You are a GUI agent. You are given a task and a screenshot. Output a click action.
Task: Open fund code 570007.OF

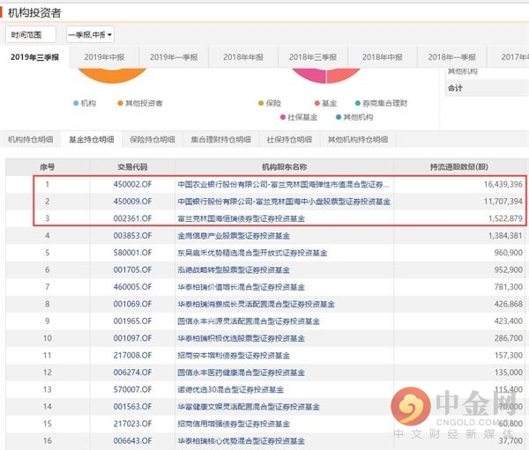(132, 389)
